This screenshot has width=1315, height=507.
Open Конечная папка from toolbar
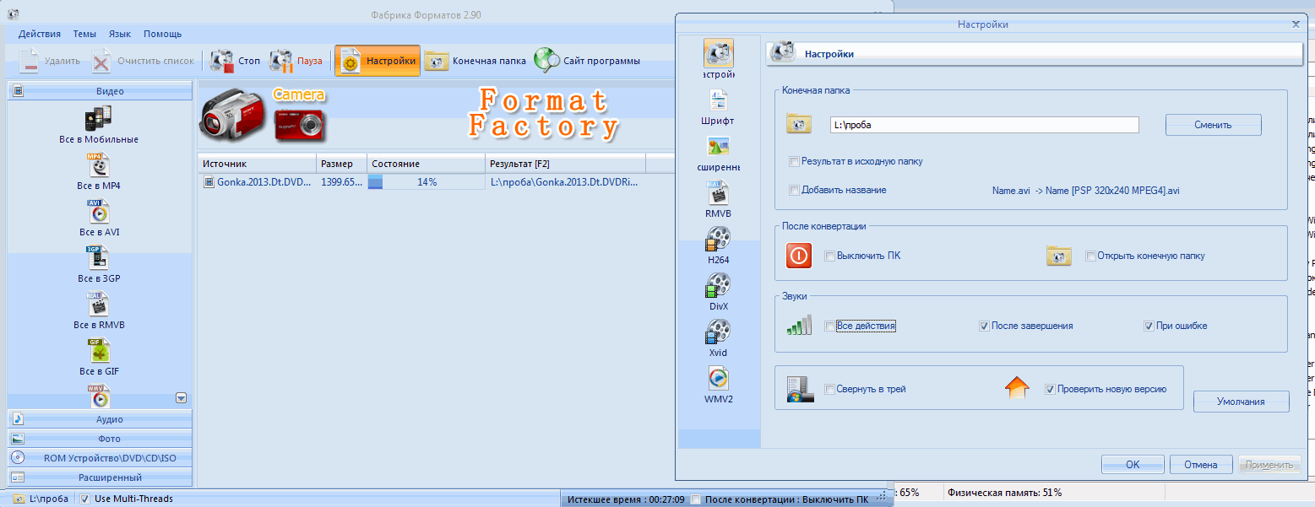[475, 61]
